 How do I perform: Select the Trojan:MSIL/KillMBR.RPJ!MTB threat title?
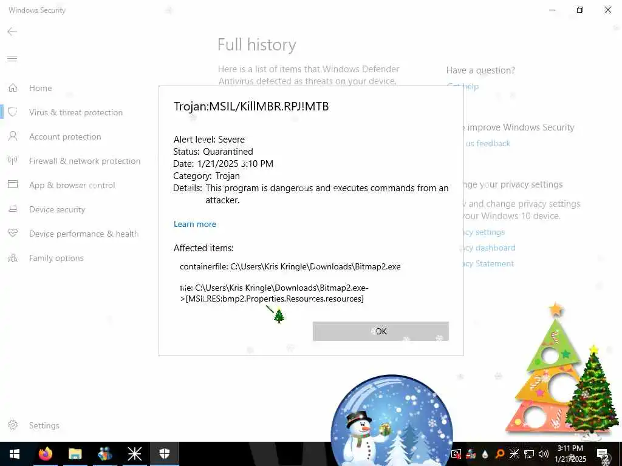coord(251,106)
